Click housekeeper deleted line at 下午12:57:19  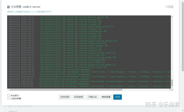click(x=89, y=77)
